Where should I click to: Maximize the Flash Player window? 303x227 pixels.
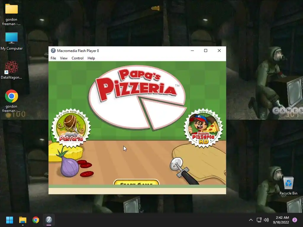206,51
